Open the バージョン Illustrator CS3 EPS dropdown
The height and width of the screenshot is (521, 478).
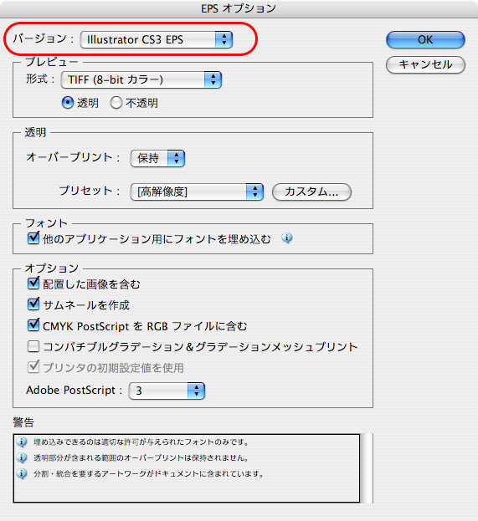pyautogui.click(x=157, y=39)
